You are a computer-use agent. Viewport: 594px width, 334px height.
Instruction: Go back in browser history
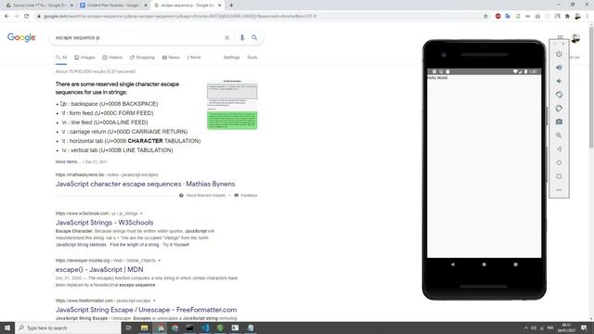6,17
